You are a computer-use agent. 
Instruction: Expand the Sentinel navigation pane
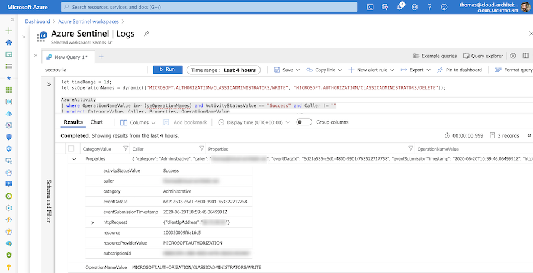pyautogui.click(x=24, y=37)
